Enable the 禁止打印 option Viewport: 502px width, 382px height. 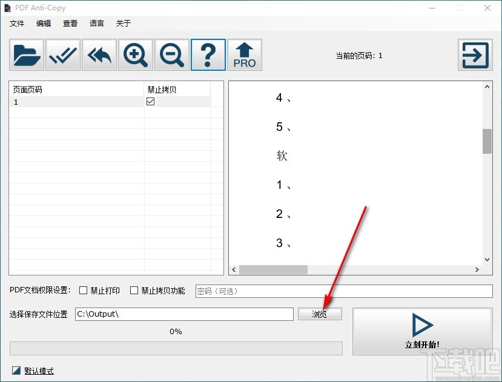tap(83, 291)
